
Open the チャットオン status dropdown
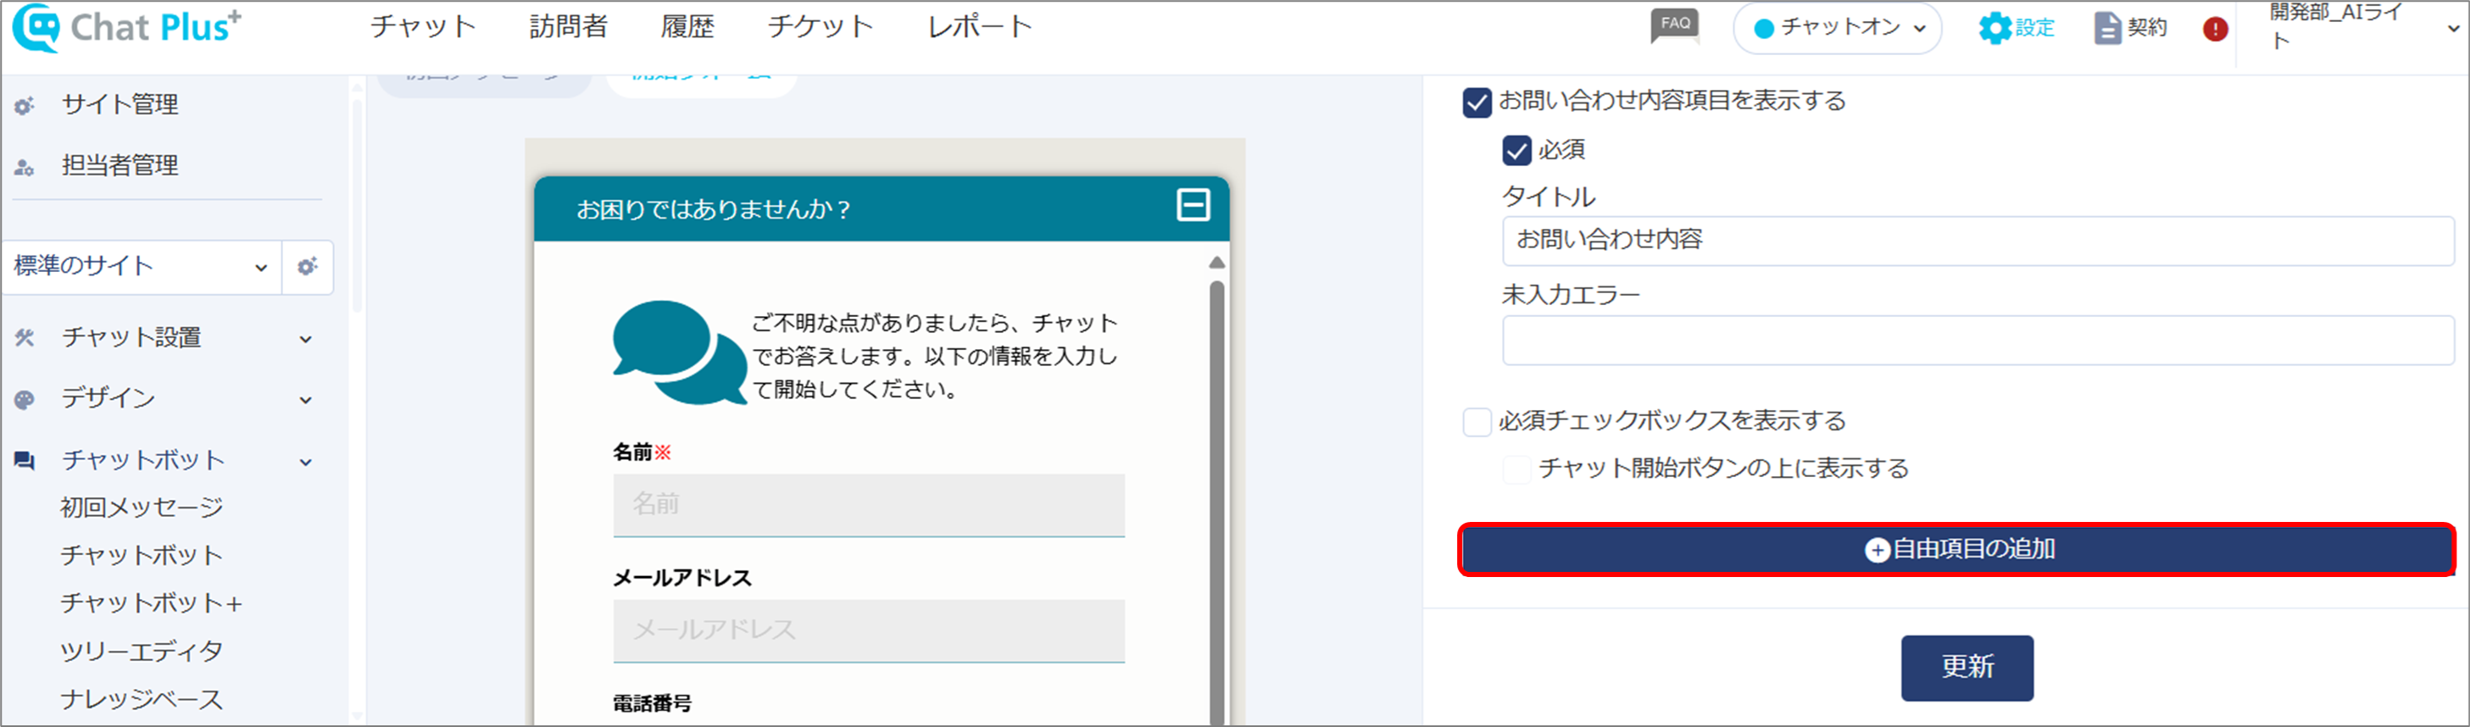pyautogui.click(x=1837, y=28)
